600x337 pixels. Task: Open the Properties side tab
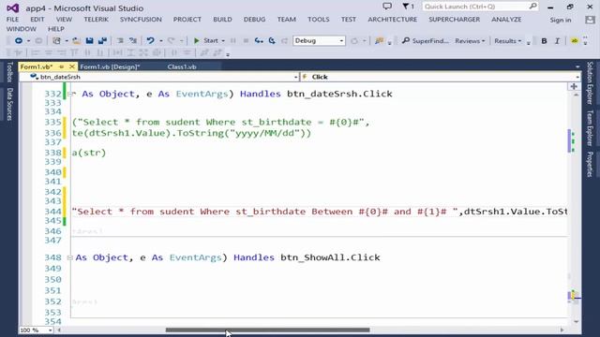point(590,165)
